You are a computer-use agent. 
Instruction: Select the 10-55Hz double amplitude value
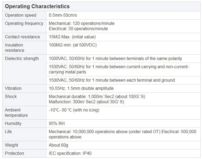pos(81,88)
